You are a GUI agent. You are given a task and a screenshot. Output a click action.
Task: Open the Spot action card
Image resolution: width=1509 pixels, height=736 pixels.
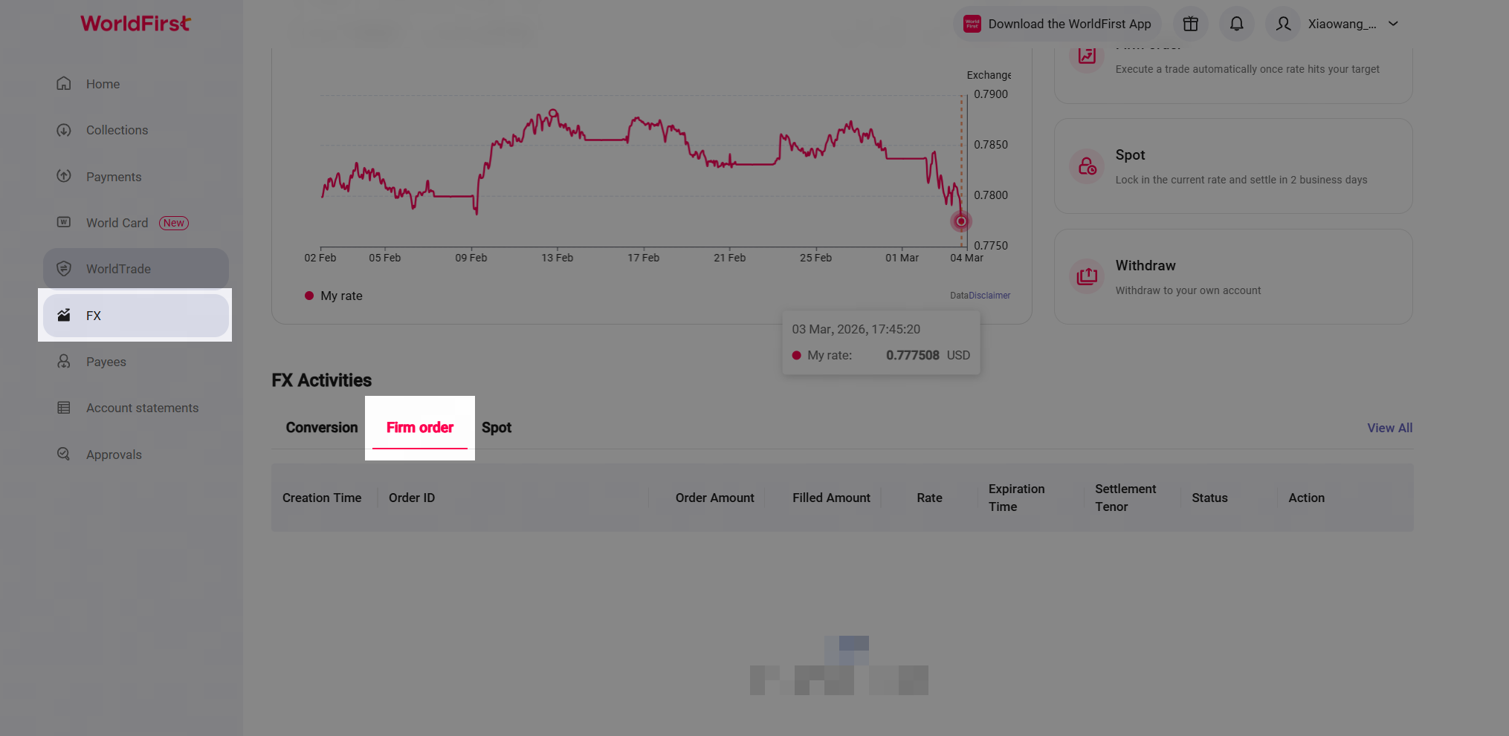(x=1233, y=166)
